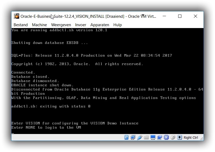Click 'addbctl.sh: exiting with status 0' line
This screenshot has height=152, width=215.
(51, 106)
